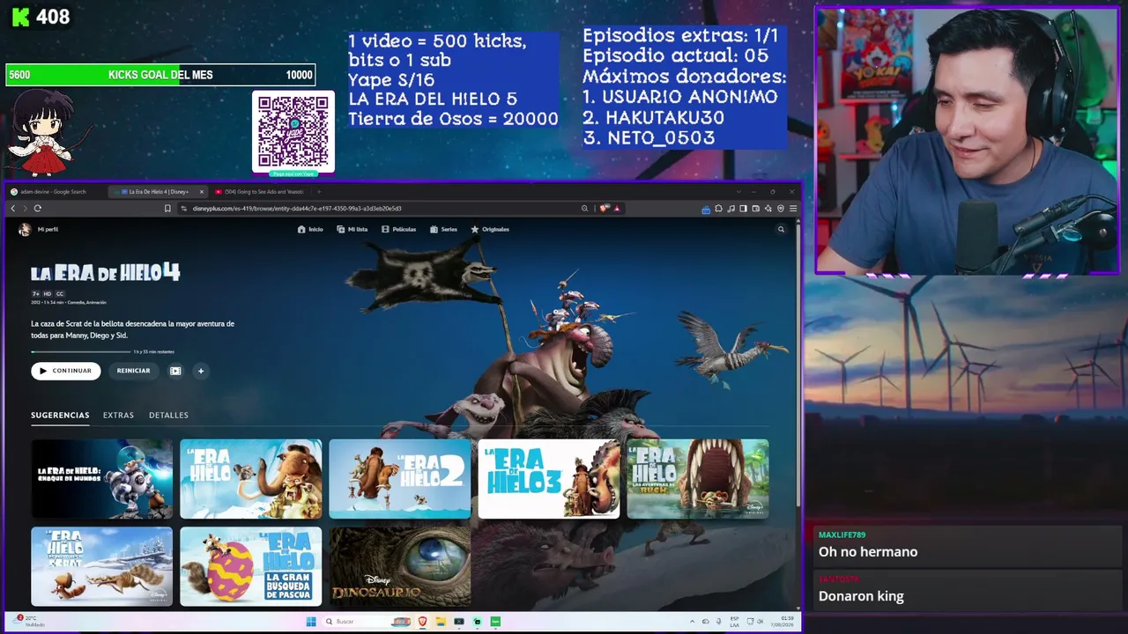Switch to the Extras tab
The image size is (1128, 634).
point(118,415)
